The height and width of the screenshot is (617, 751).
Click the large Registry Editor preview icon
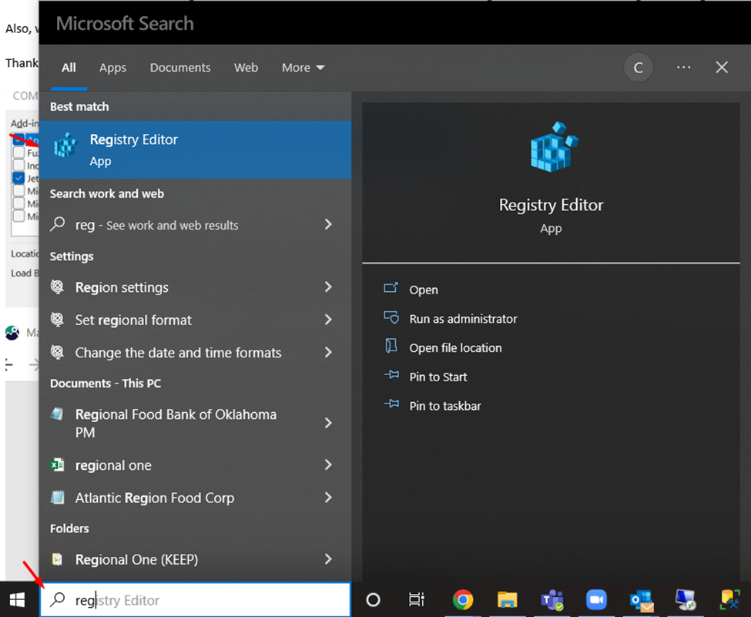point(554,146)
